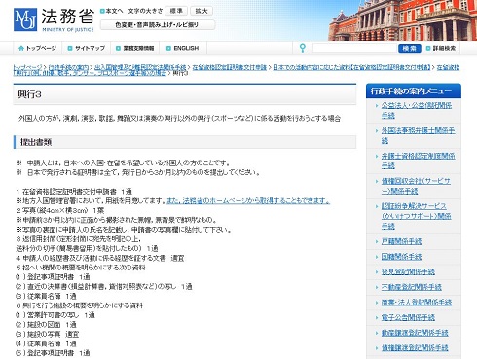The image size is (477, 359).
Task: Click the 提出書類 section heading
Action: coord(36,142)
